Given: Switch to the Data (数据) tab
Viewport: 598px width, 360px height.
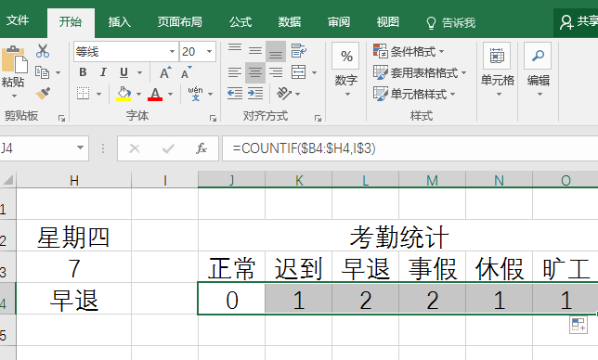Looking at the screenshot, I should [x=290, y=22].
